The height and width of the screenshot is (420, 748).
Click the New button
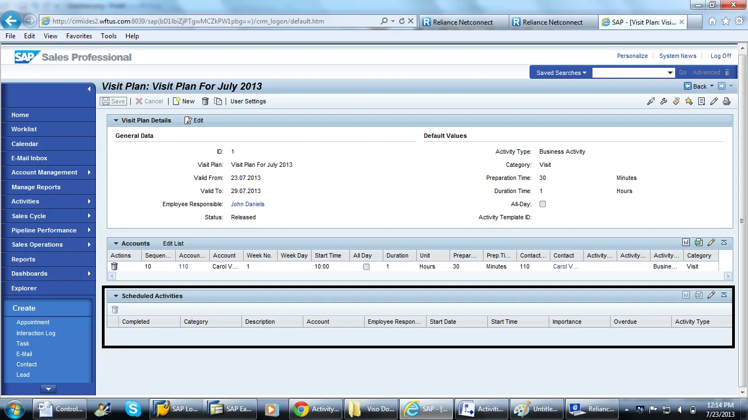(x=184, y=101)
